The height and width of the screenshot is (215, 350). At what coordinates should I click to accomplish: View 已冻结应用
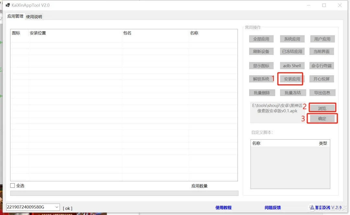tap(292, 51)
